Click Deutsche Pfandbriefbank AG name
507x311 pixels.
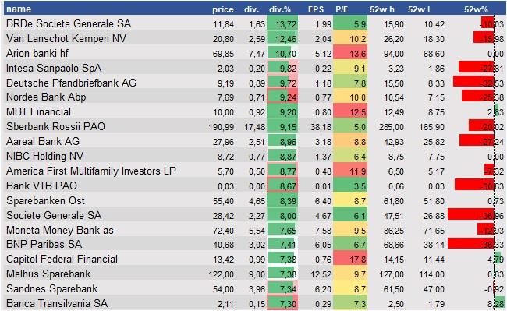tap(71, 83)
